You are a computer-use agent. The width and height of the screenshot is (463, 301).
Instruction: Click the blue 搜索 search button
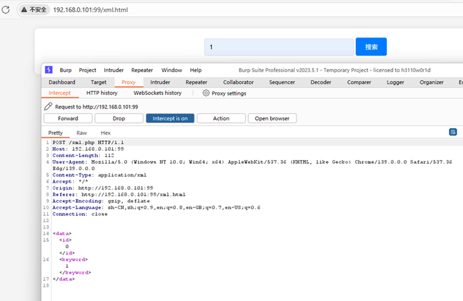click(x=371, y=47)
